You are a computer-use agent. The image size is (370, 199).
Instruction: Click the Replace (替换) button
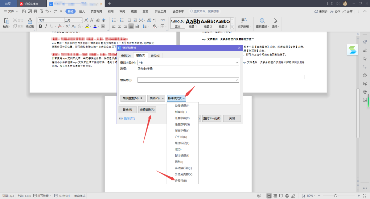(127, 110)
